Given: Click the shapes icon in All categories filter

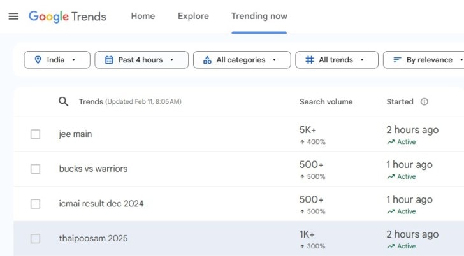Looking at the screenshot, I should point(207,60).
